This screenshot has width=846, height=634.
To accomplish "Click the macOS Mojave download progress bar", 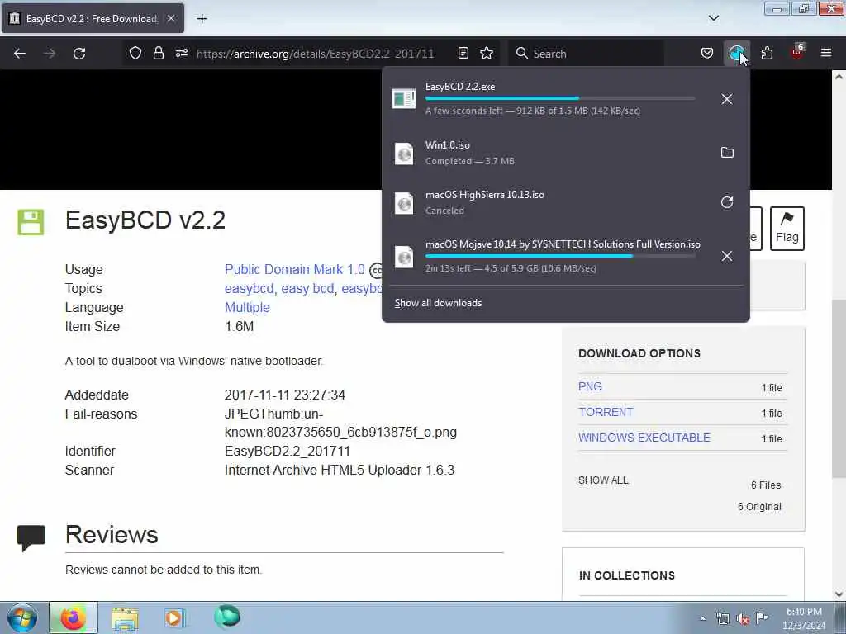I will coord(559,256).
